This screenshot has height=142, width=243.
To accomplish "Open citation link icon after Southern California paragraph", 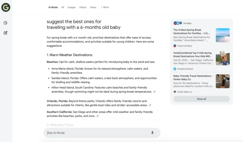I will tap(98, 116).
